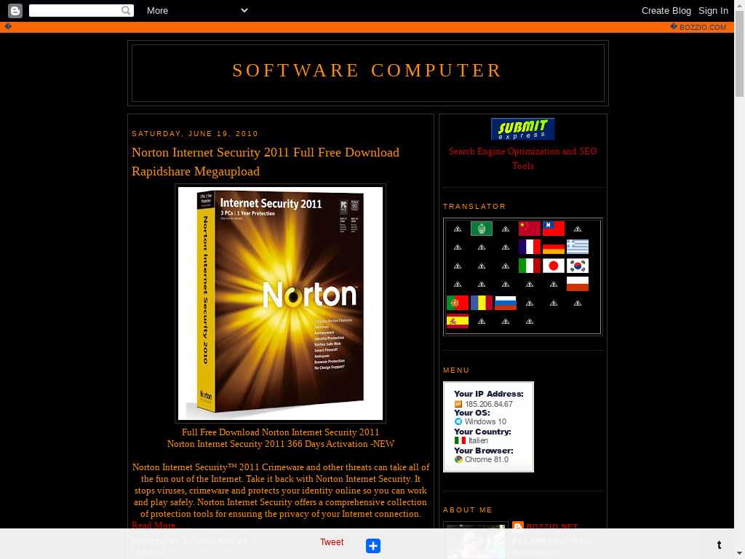The height and width of the screenshot is (559, 745).
Task: Click the IP address info widget in Menu
Action: (x=488, y=427)
